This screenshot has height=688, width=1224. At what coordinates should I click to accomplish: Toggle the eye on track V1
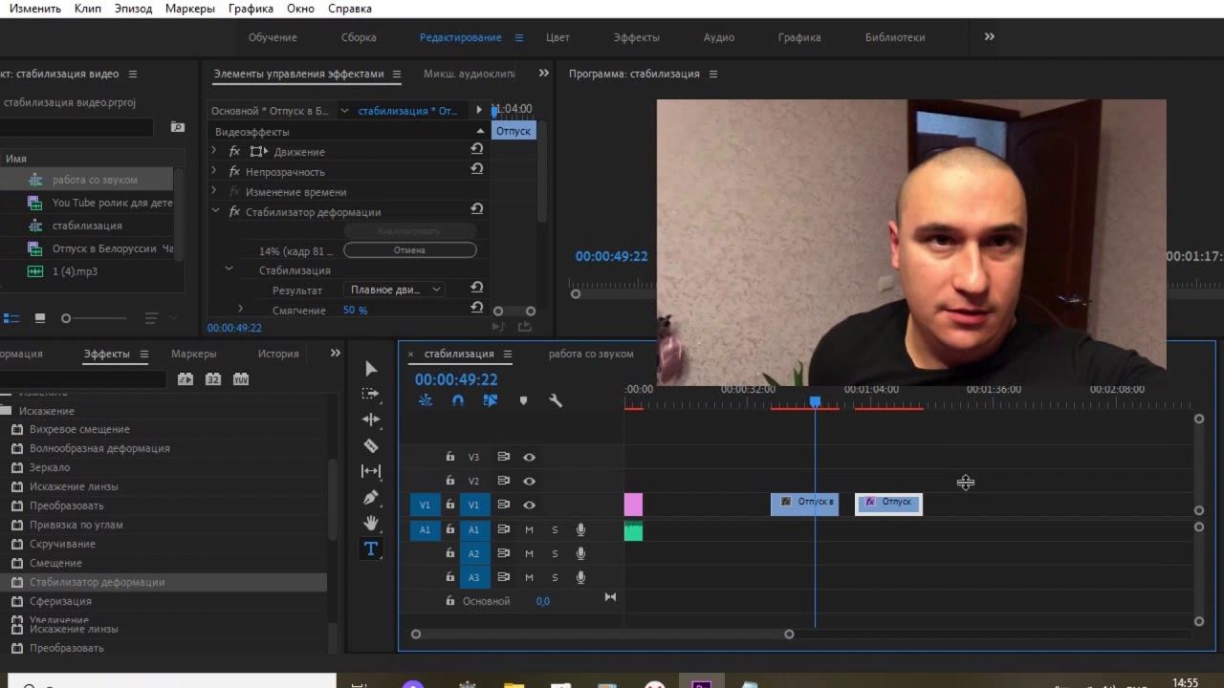coord(529,505)
